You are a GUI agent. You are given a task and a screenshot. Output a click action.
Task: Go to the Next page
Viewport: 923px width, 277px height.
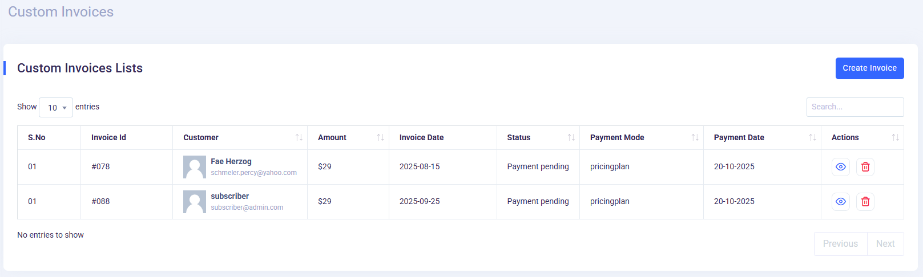click(x=885, y=244)
